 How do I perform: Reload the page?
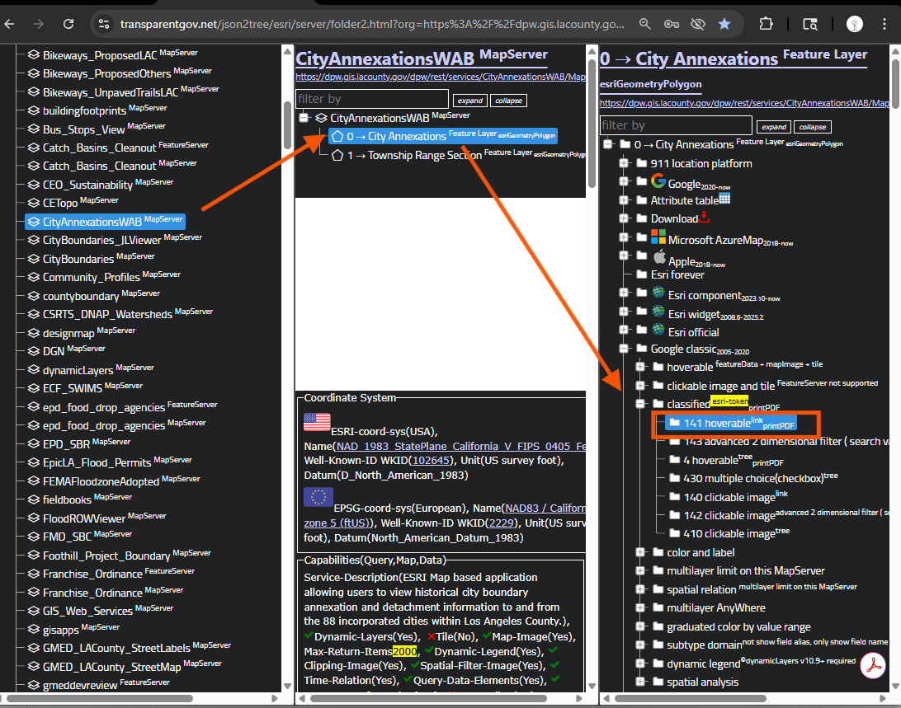[x=68, y=24]
